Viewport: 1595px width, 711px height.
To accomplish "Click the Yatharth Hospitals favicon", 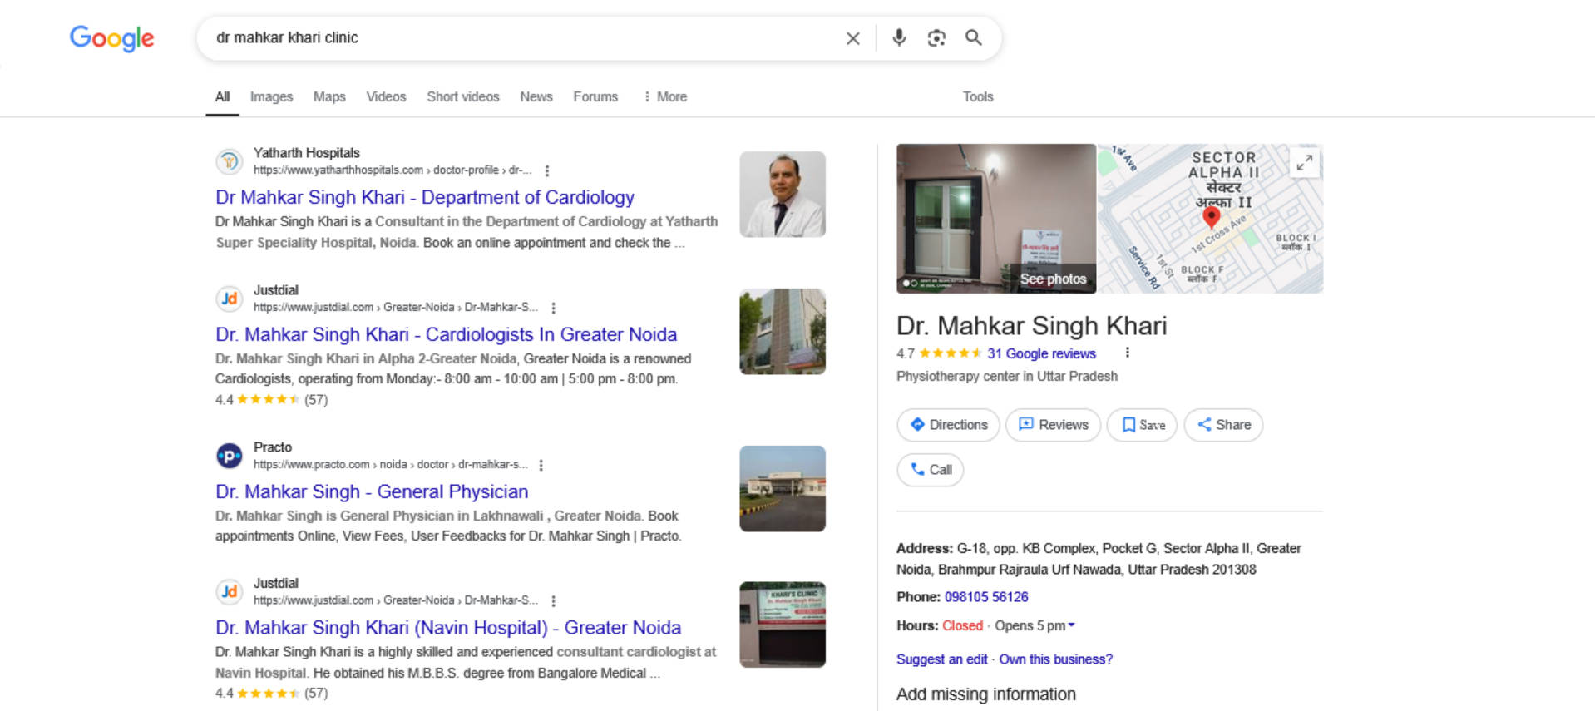I will coord(230,161).
